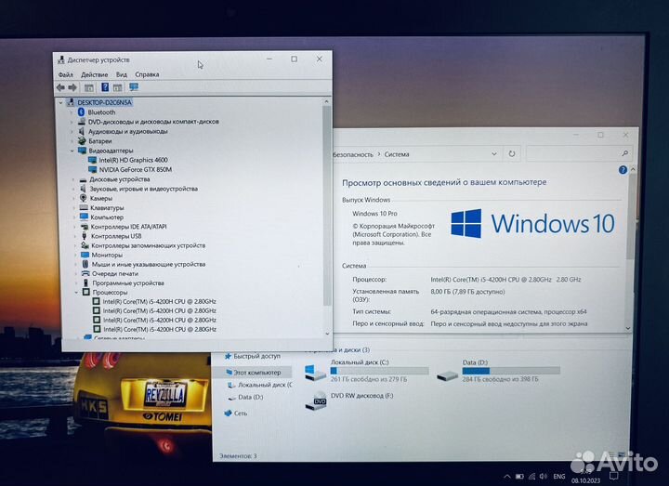Click the volume icon in system tray
Screen dimensions: 669x486
544,476
